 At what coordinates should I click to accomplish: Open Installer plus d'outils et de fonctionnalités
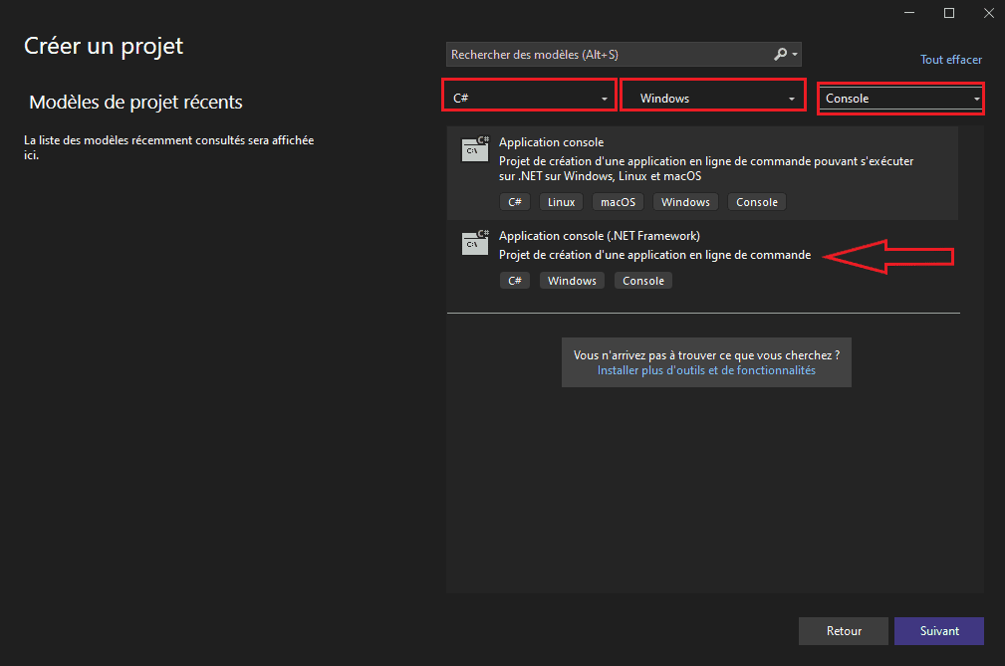click(x=706, y=370)
